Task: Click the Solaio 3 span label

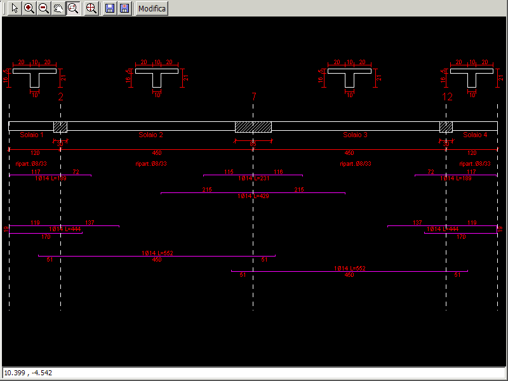Action: click(355, 135)
